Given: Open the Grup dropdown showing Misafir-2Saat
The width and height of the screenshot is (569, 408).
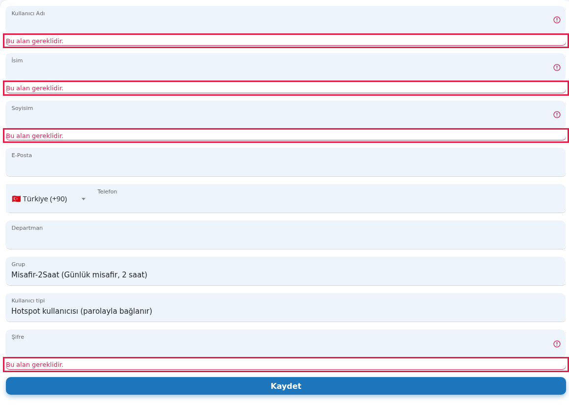Looking at the screenshot, I should coord(285,271).
